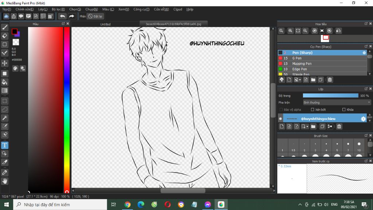Open layer settings gear for @huynhthingochieu
Screen dimensions: 373x210
point(363,119)
